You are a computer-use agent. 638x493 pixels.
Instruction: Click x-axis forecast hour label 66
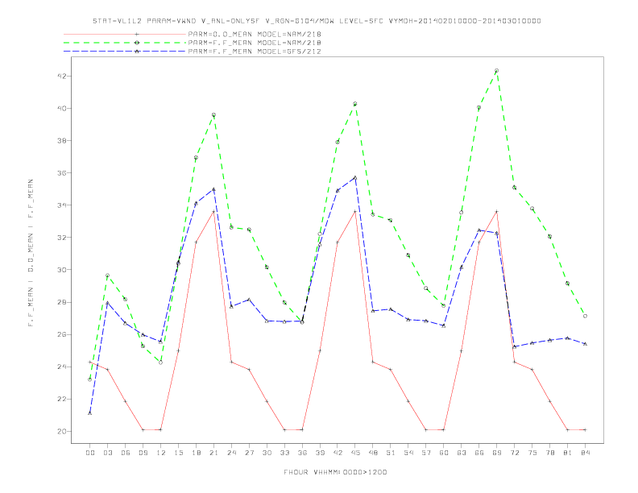pyautogui.click(x=479, y=453)
